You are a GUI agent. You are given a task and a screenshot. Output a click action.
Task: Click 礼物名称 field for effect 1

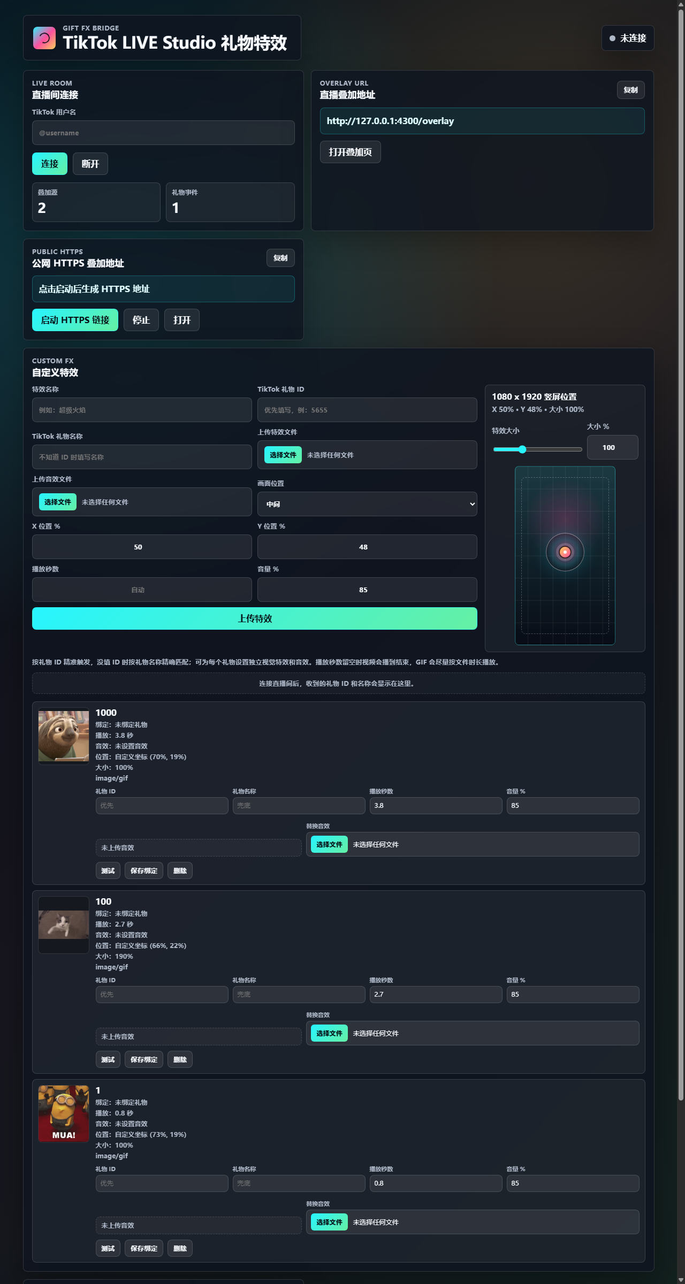tap(299, 1183)
